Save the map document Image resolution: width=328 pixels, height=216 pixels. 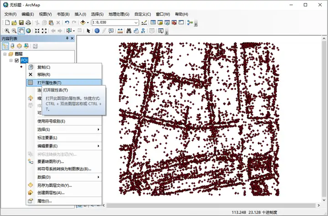point(21,22)
